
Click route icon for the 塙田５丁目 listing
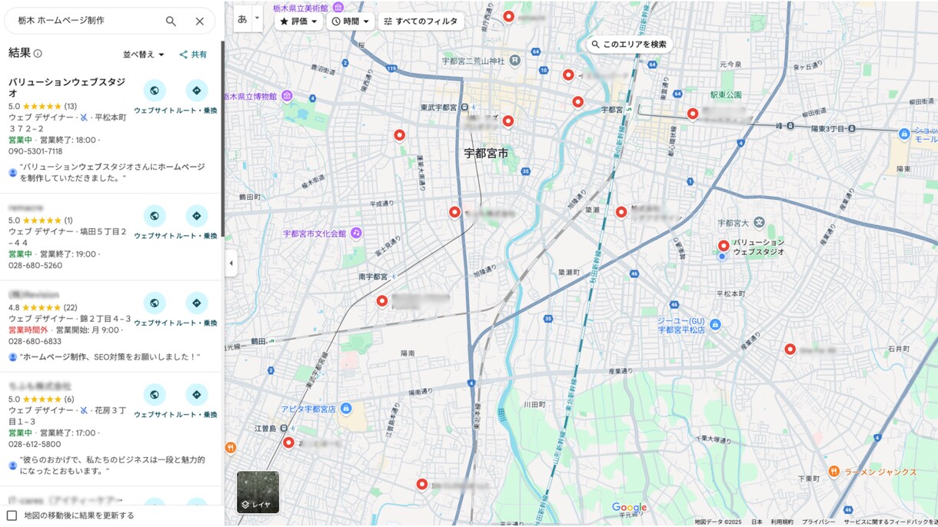click(x=197, y=216)
